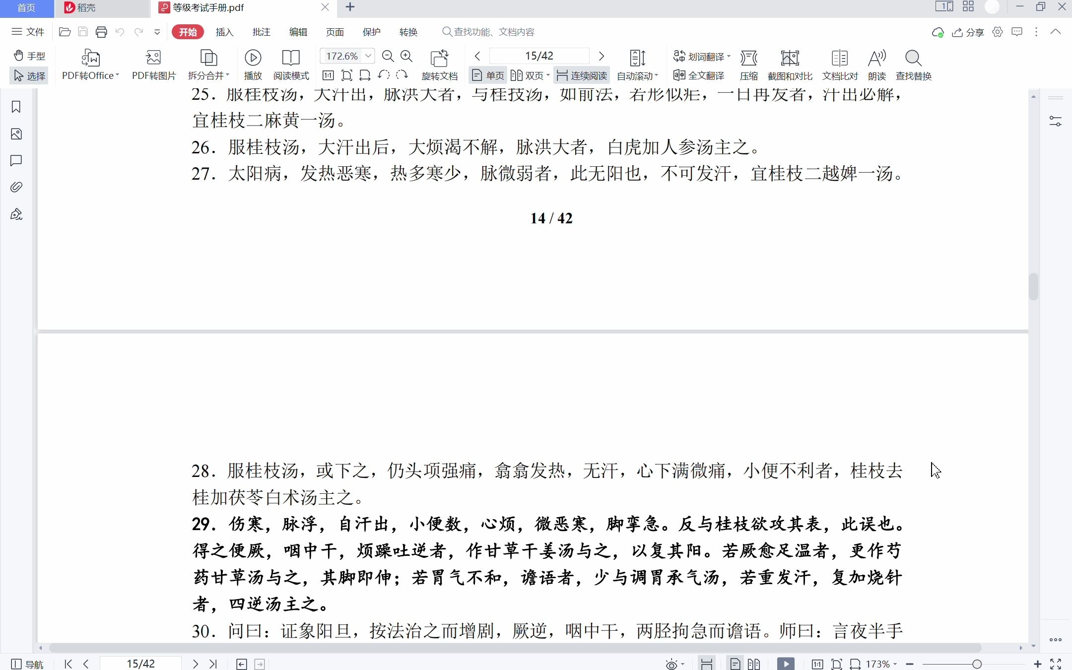Select the 开始 ribbon tab
The width and height of the screenshot is (1072, 670).
(x=188, y=32)
